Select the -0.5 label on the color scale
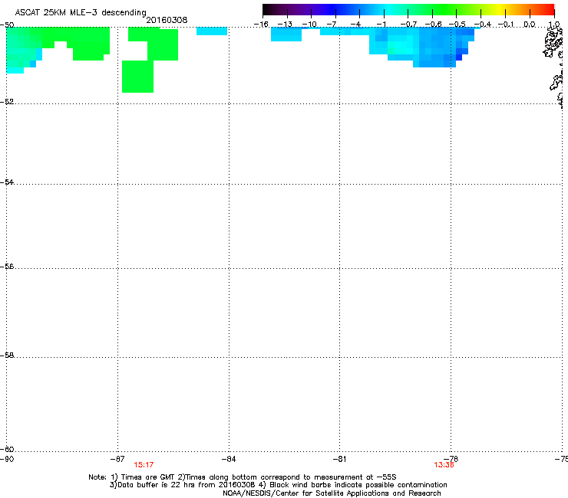Image resolution: width=568 pixels, height=498 pixels. coord(457,25)
